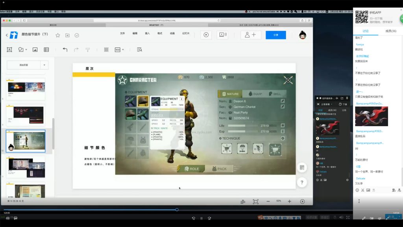This screenshot has width=403, height=227.
Task: Click the insert image icon in toolbar
Action: point(35,50)
